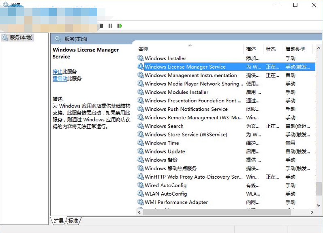The height and width of the screenshot is (233, 323).
Task: Select the Windows Search service name
Action: [x=164, y=126]
